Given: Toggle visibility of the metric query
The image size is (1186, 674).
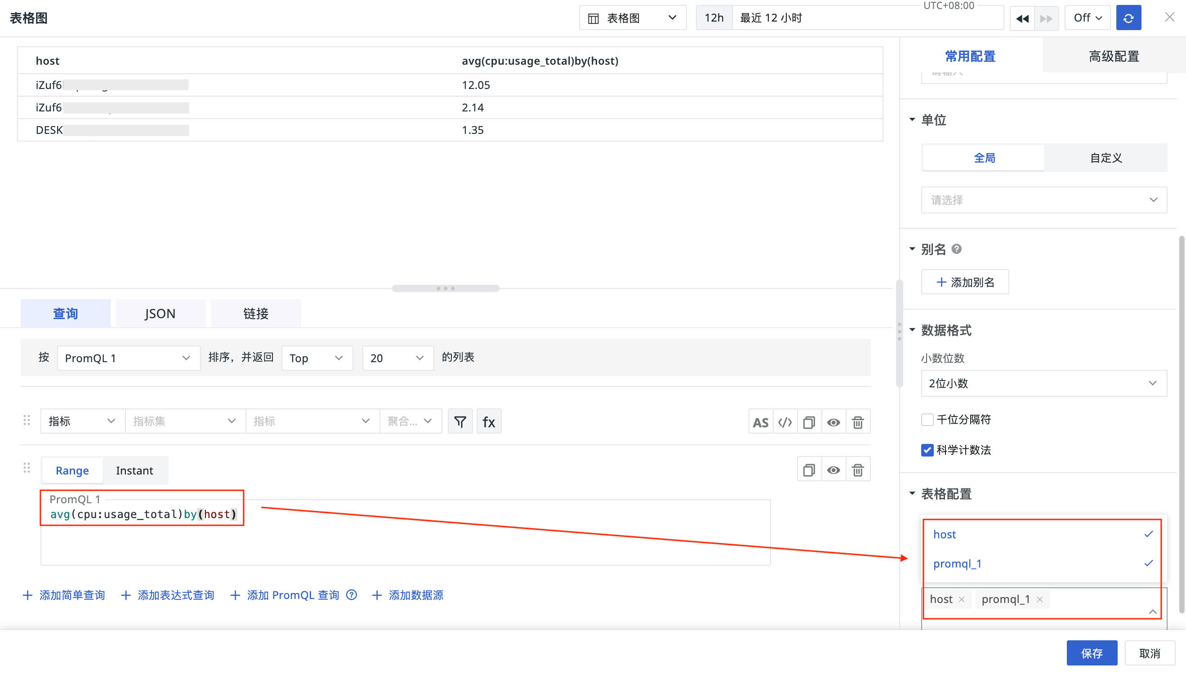Looking at the screenshot, I should click(x=833, y=422).
